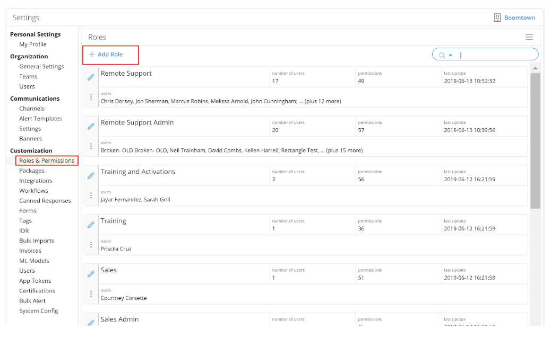Open Settings under Communications
551x338 pixels.
point(30,129)
